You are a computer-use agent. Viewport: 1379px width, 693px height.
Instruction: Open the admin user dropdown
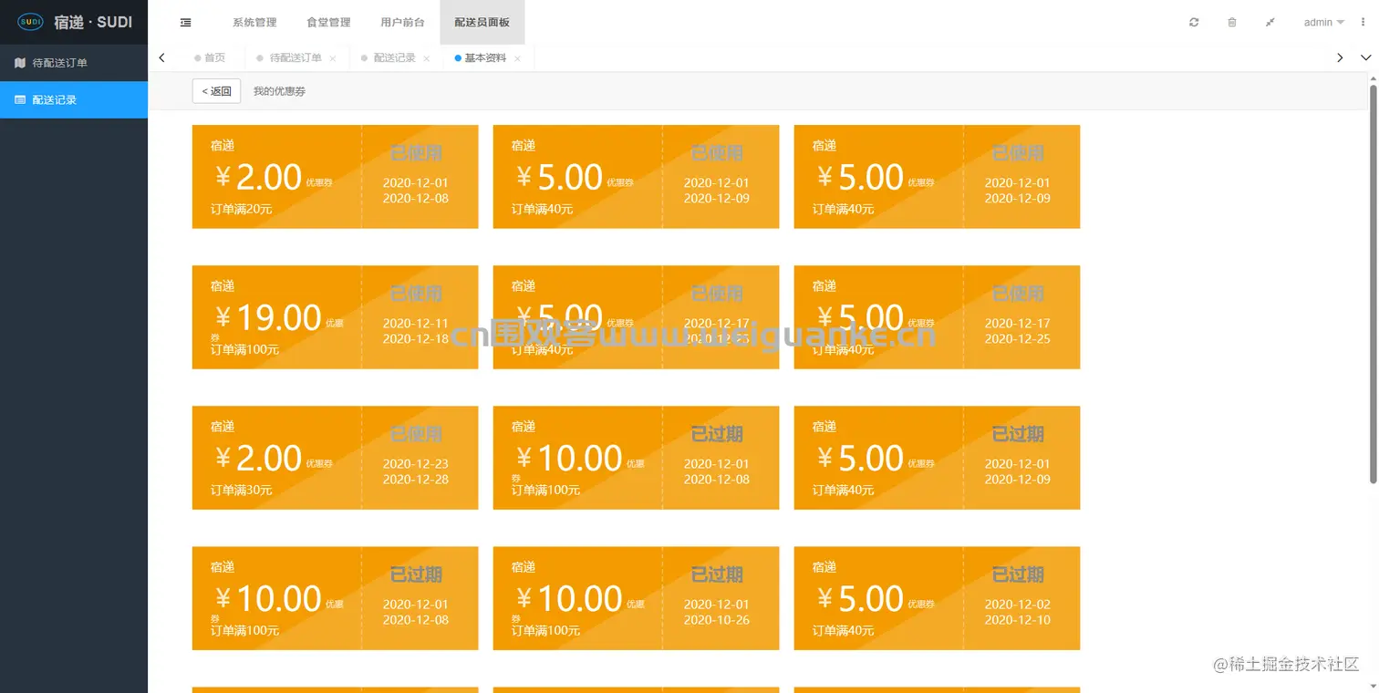[1324, 23]
